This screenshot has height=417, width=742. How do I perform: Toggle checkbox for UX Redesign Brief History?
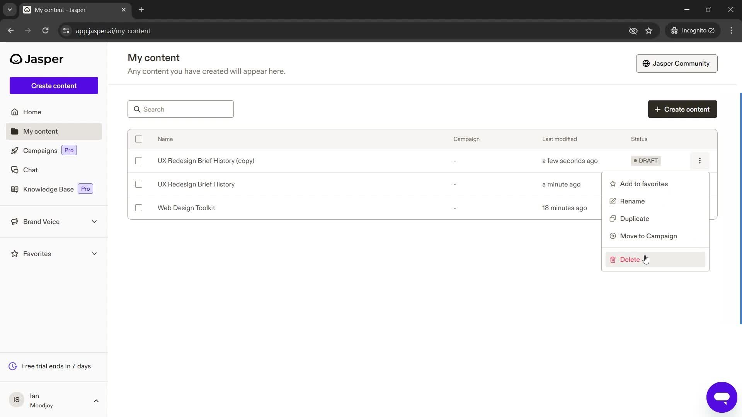pyautogui.click(x=139, y=184)
